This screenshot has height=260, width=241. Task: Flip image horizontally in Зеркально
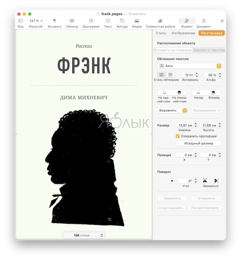205,181
